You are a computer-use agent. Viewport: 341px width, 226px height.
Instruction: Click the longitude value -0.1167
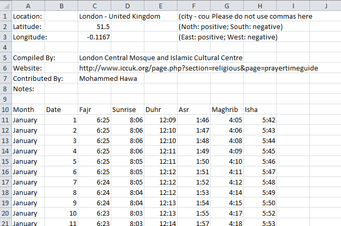(x=95, y=37)
